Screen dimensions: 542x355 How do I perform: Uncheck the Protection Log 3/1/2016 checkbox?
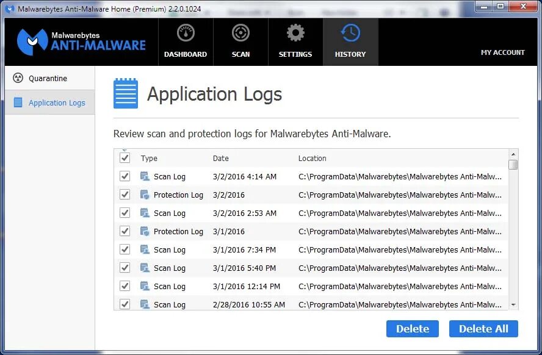point(125,231)
